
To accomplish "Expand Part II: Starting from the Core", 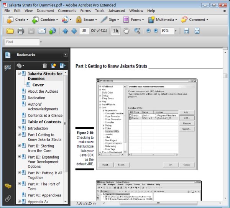I will 19,146.
